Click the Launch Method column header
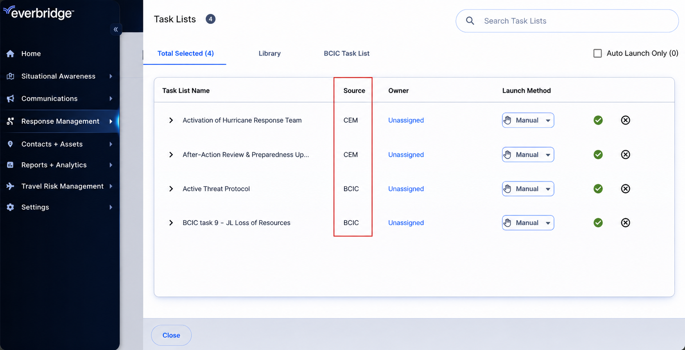The image size is (685, 350). point(526,91)
